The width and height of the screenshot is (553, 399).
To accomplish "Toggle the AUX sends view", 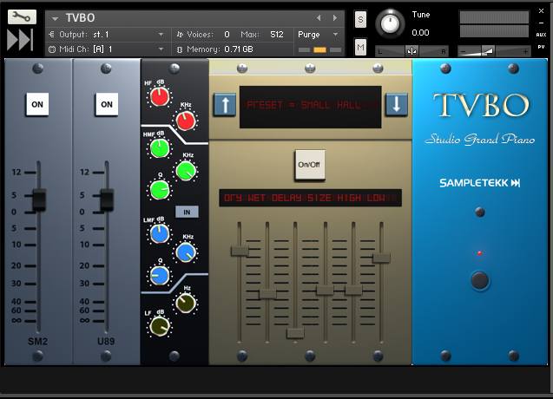I will tap(541, 35).
